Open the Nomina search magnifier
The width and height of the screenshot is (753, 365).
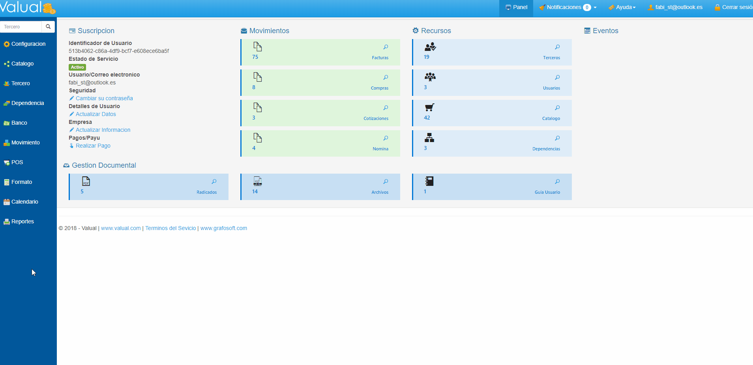point(386,138)
